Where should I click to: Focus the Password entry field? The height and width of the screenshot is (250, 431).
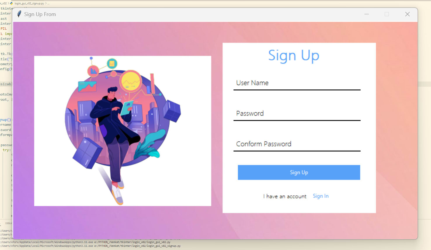coord(297,114)
